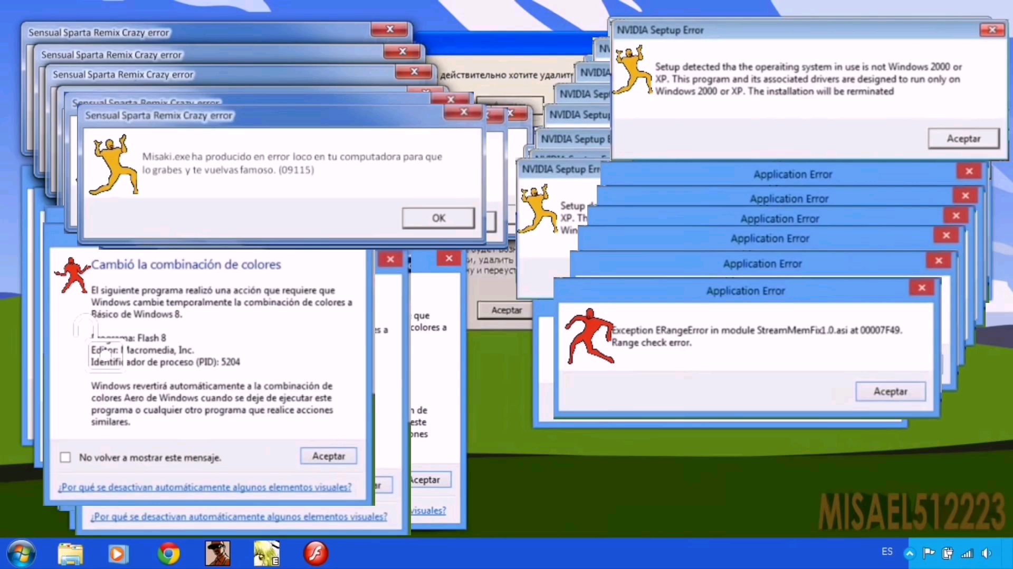The width and height of the screenshot is (1013, 569).
Task: Click yellow figure in the NVIDIA dialog behind
Action: coord(538,208)
